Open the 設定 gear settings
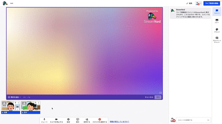Viewport: 222px width, 124px height. (68, 121)
